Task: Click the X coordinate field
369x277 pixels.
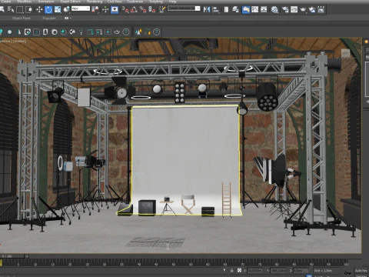Action: click(x=255, y=270)
